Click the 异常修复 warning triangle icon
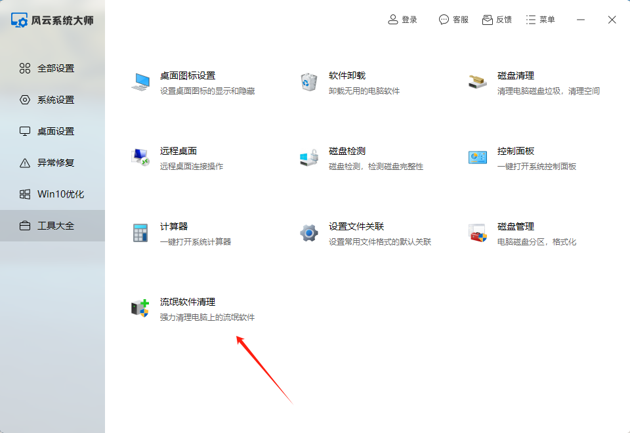Viewport: 630px width, 433px height. (25, 163)
